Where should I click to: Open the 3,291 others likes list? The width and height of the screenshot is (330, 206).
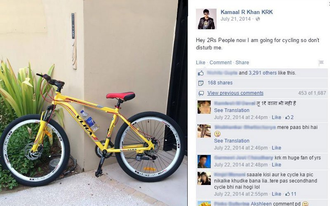(263, 73)
